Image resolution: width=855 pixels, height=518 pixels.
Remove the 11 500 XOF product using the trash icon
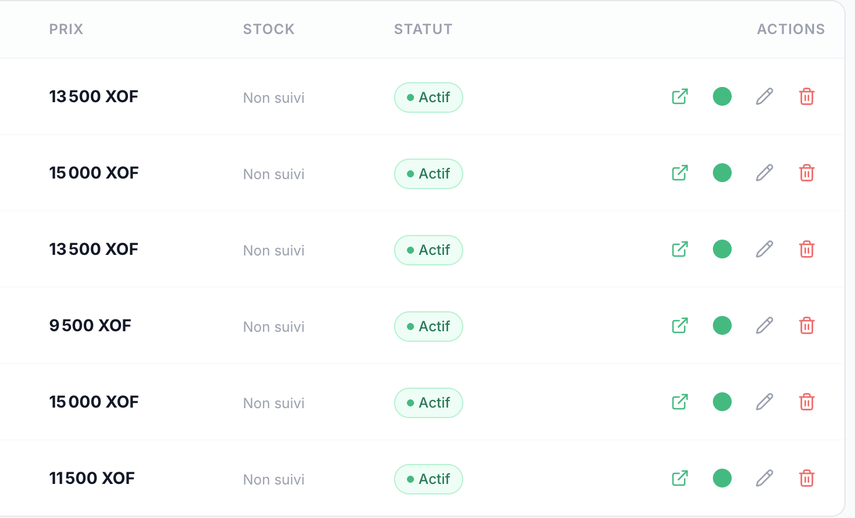point(807,478)
